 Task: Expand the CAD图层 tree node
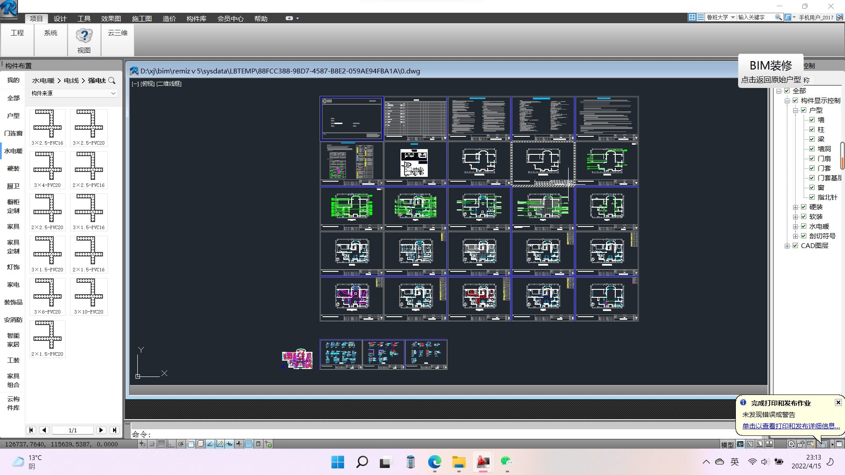[x=787, y=246]
